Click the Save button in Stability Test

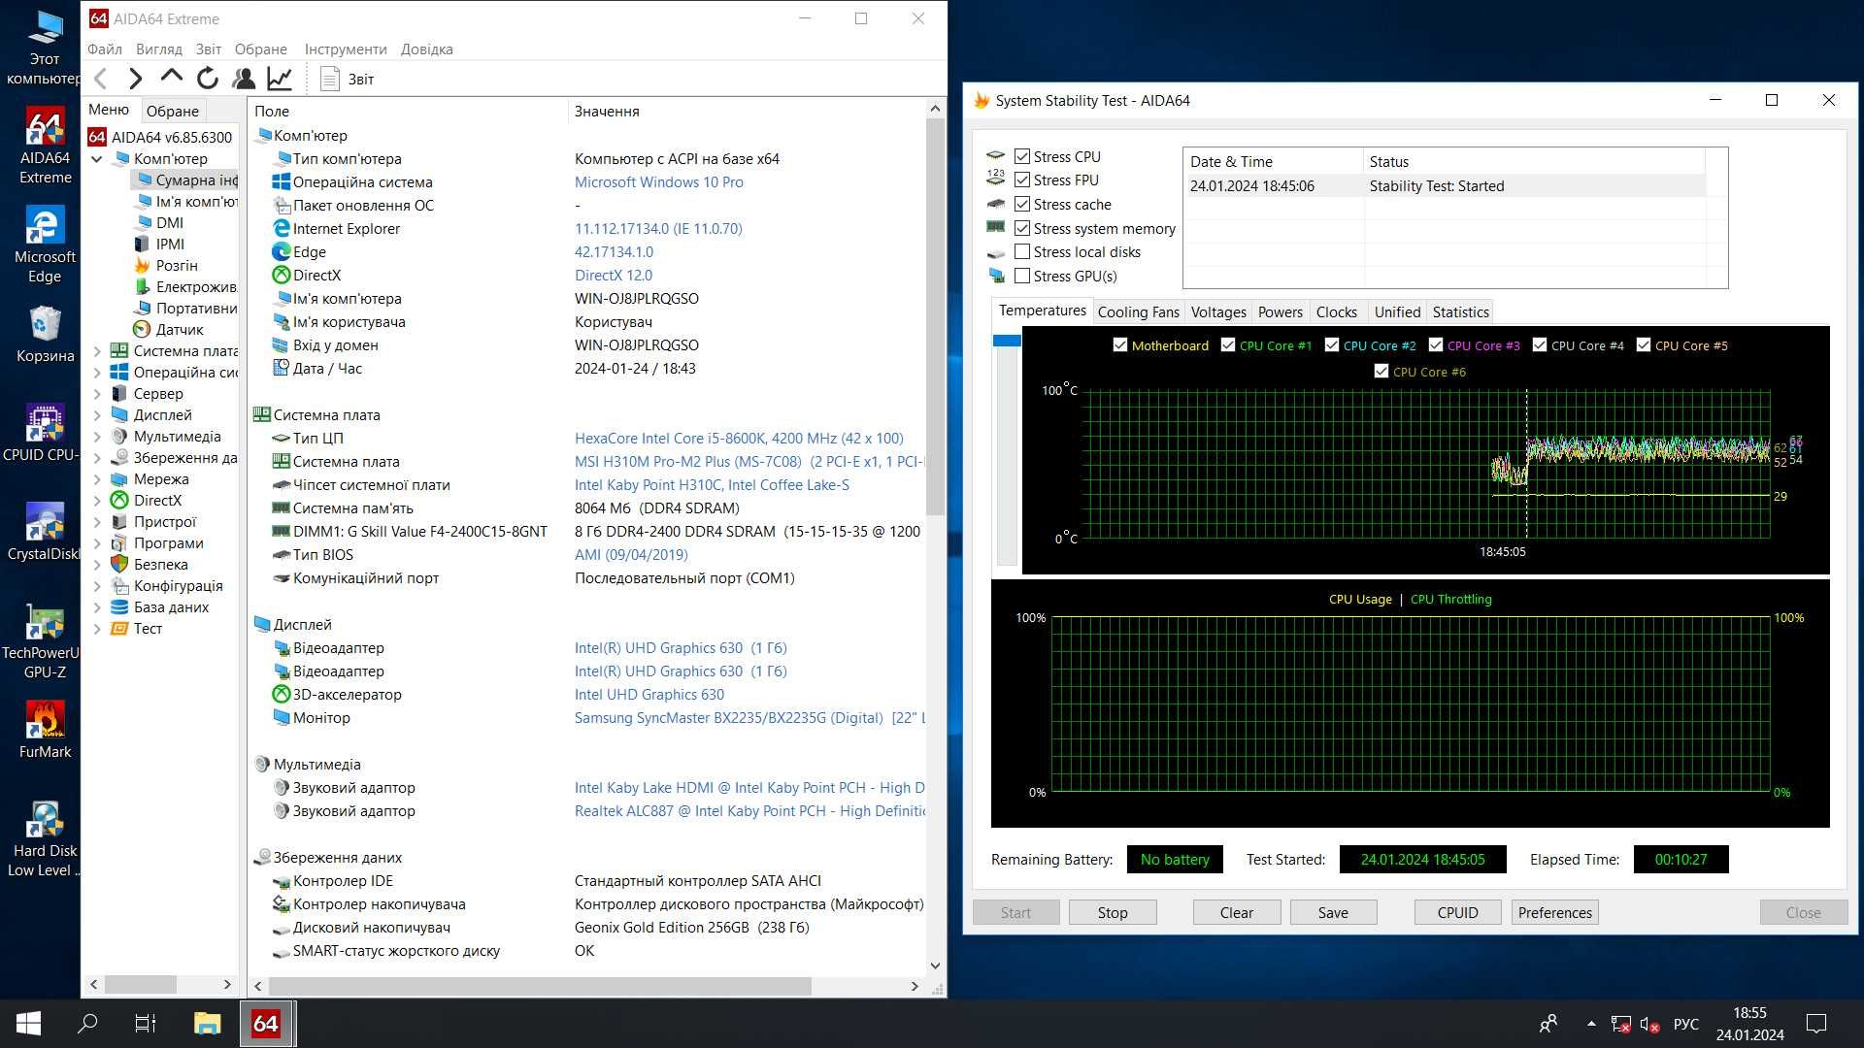pyautogui.click(x=1333, y=912)
